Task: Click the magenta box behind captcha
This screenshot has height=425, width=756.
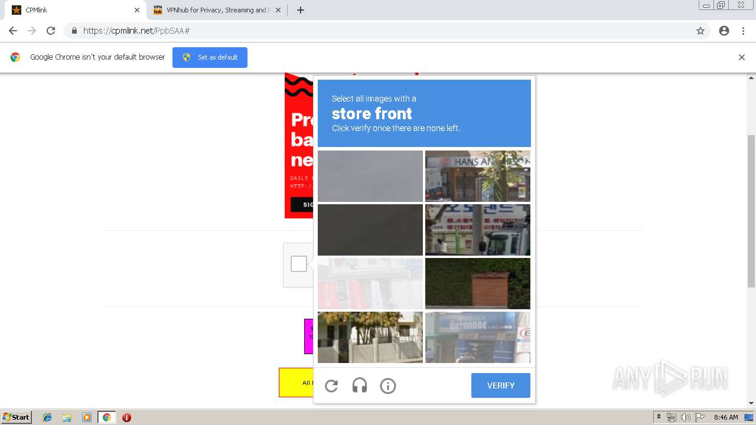Action: click(x=308, y=336)
